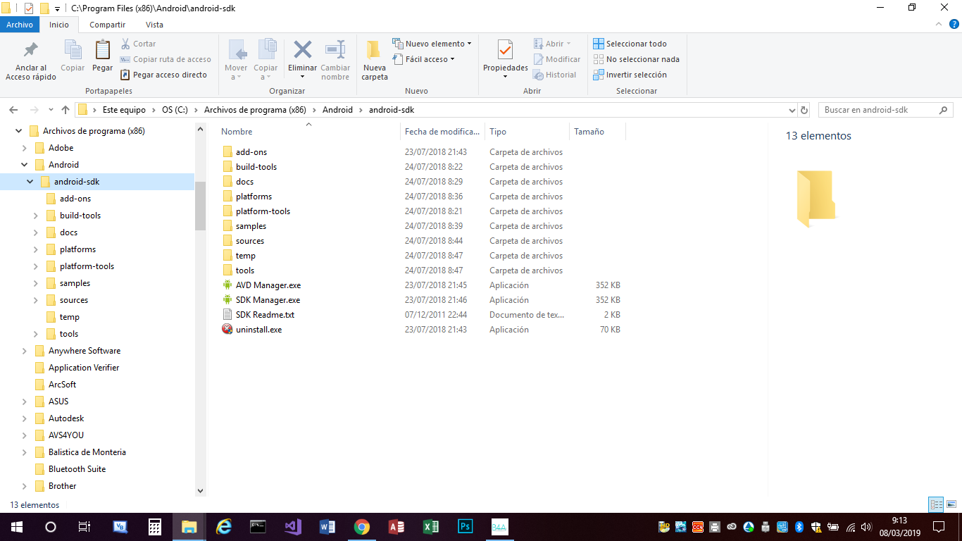Click Este equipo in the breadcrumb
The width and height of the screenshot is (962, 541).
click(x=124, y=110)
